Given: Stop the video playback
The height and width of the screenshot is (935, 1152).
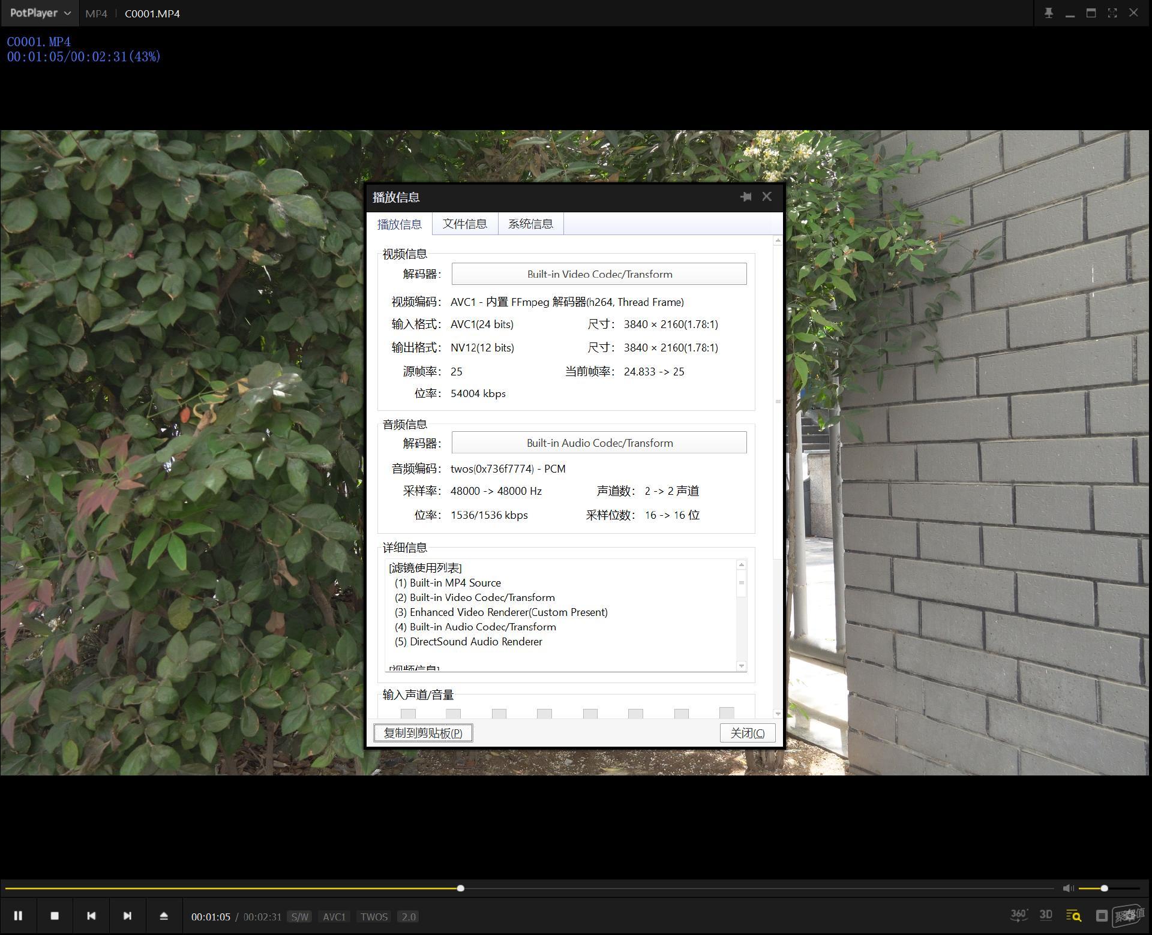Looking at the screenshot, I should (x=55, y=916).
